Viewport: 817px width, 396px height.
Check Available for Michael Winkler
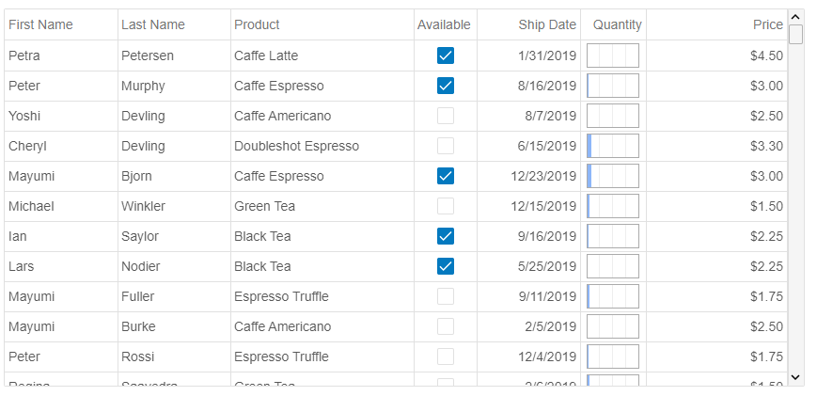coord(446,206)
